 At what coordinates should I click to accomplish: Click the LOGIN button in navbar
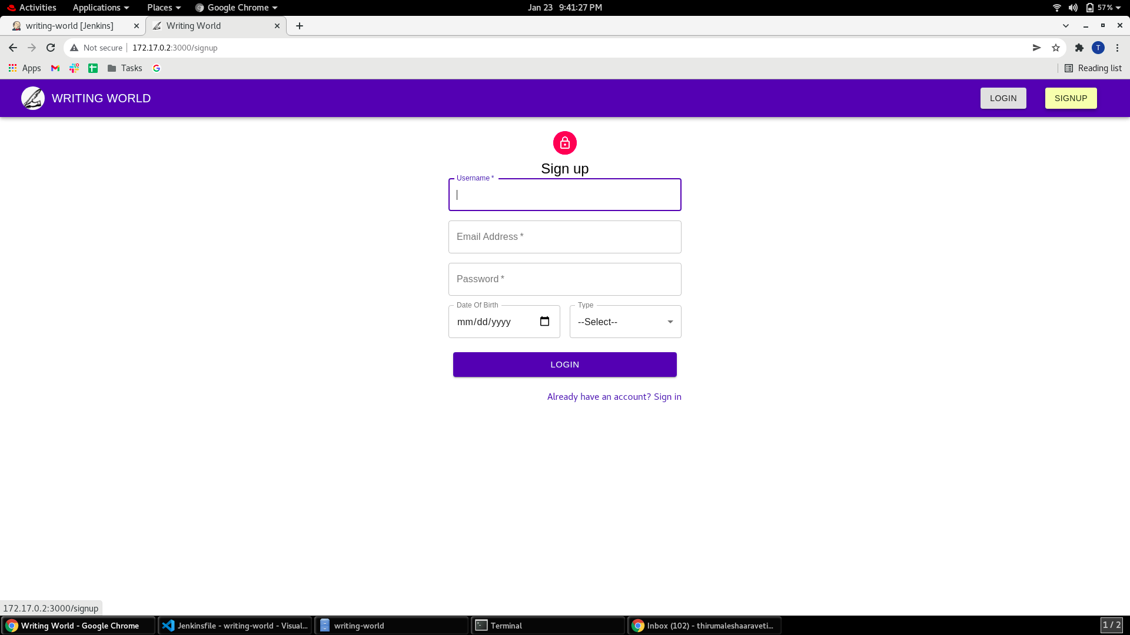point(1003,98)
